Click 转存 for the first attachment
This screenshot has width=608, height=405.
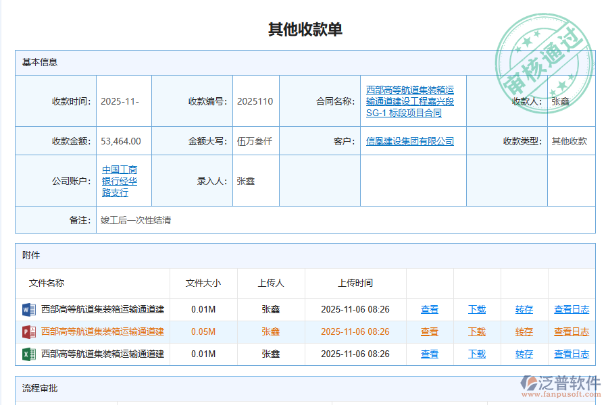coord(524,309)
